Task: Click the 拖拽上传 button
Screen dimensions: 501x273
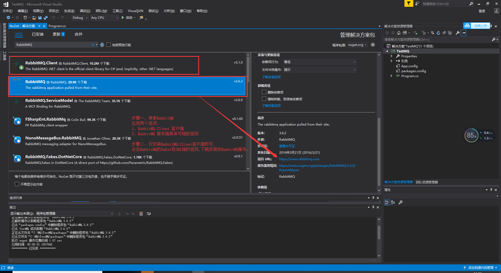Action: point(477,26)
